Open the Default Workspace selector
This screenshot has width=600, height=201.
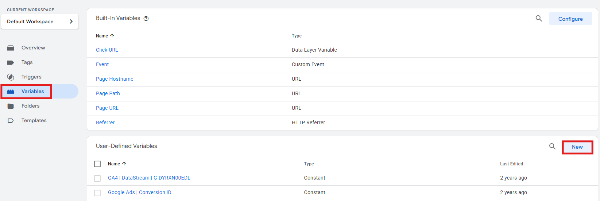click(x=40, y=21)
